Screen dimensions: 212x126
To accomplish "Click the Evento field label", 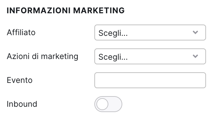I will [20, 80].
